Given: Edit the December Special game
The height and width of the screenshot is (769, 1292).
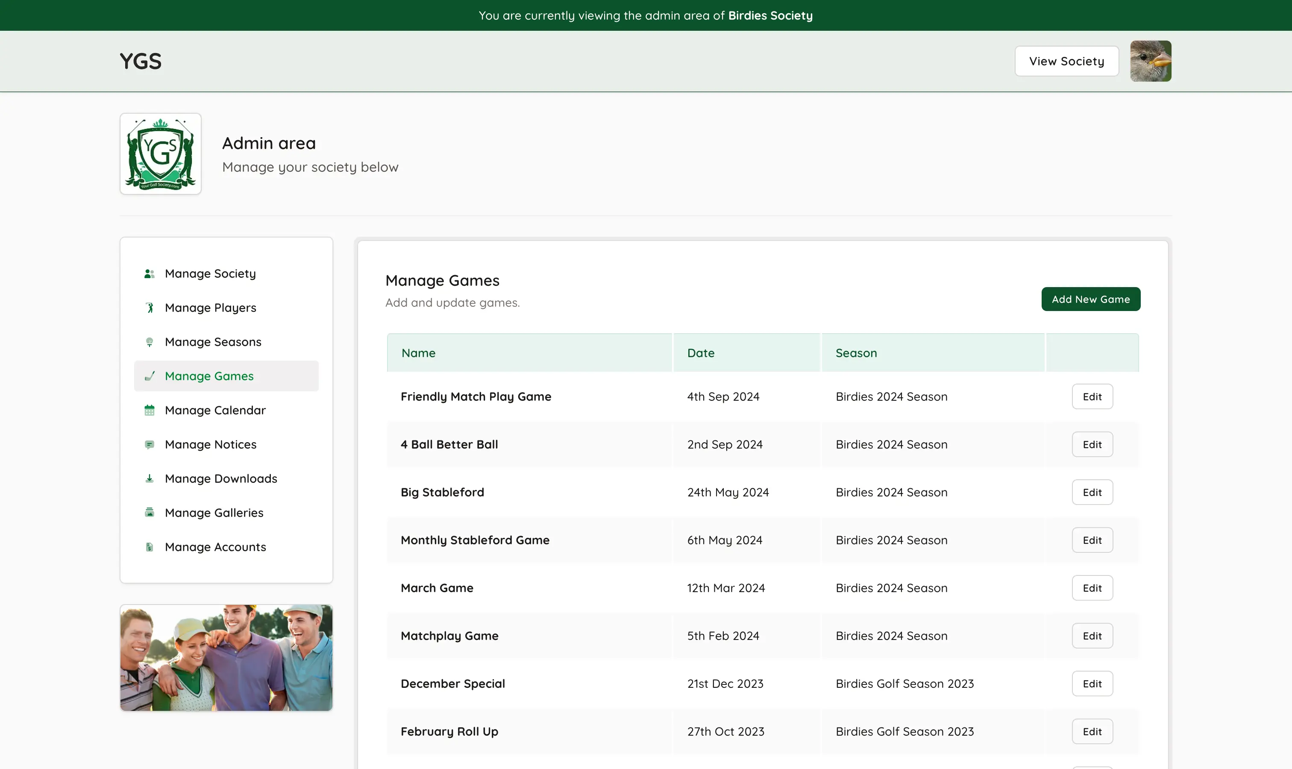Looking at the screenshot, I should 1092,683.
